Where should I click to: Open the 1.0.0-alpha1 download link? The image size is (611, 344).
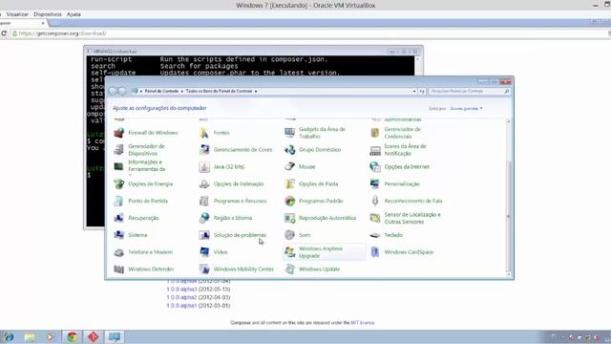pyautogui.click(x=181, y=306)
